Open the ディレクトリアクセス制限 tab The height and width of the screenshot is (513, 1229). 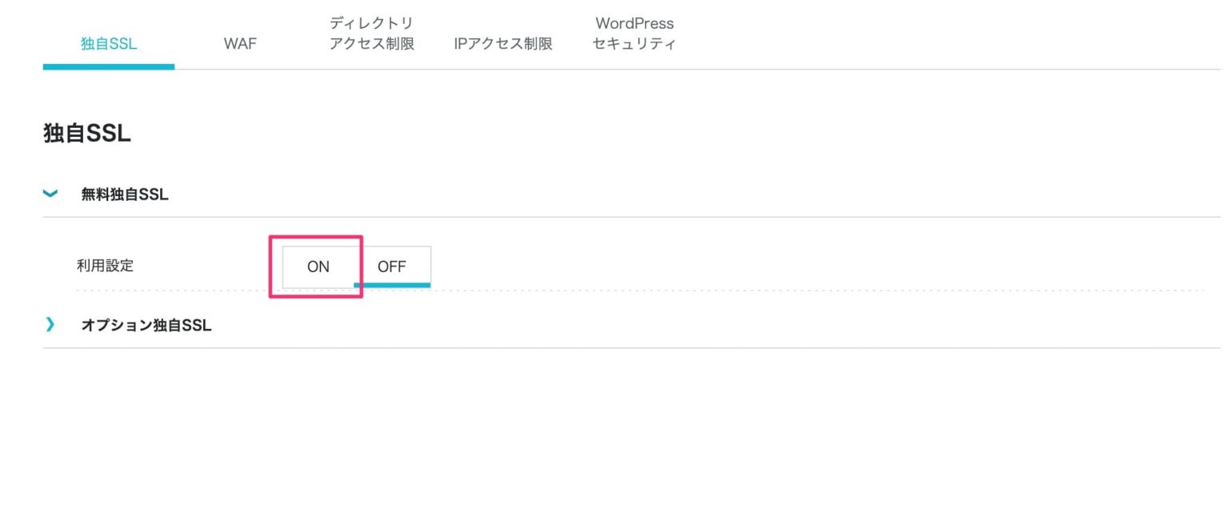click(371, 34)
